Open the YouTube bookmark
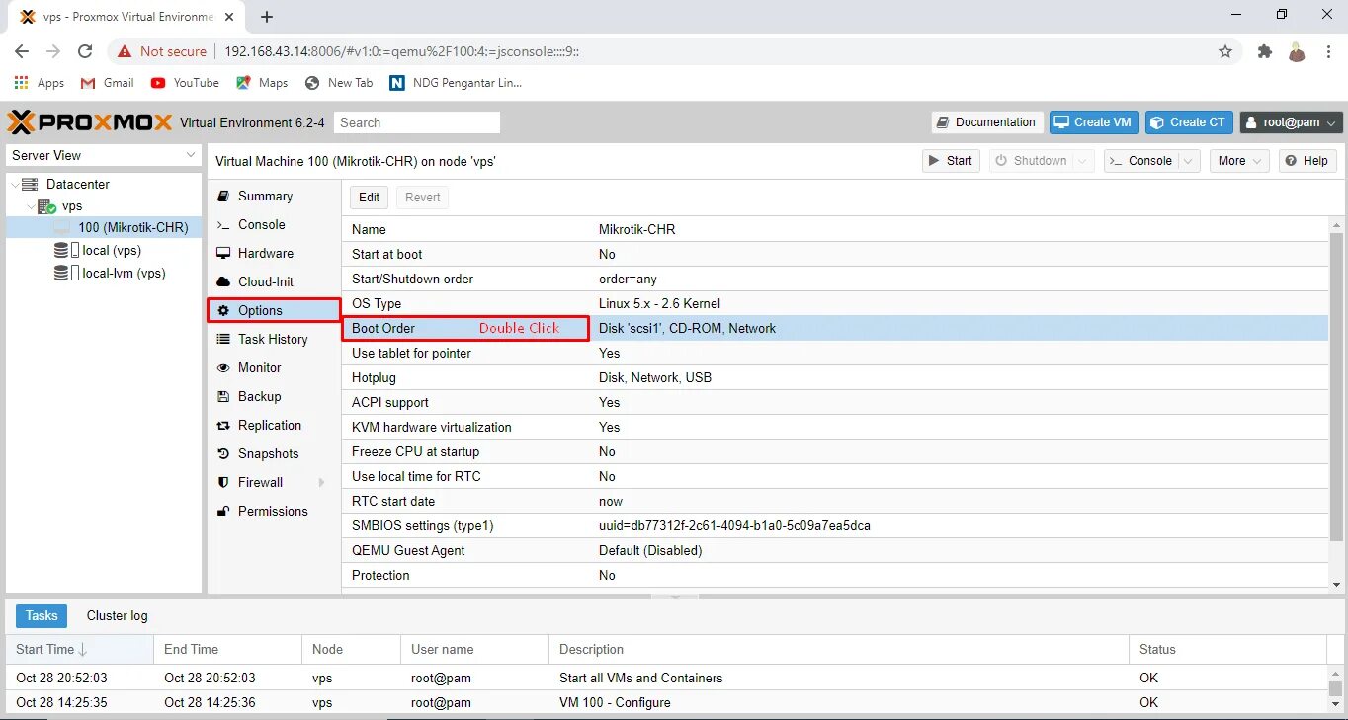This screenshot has height=720, width=1348. pyautogui.click(x=185, y=83)
